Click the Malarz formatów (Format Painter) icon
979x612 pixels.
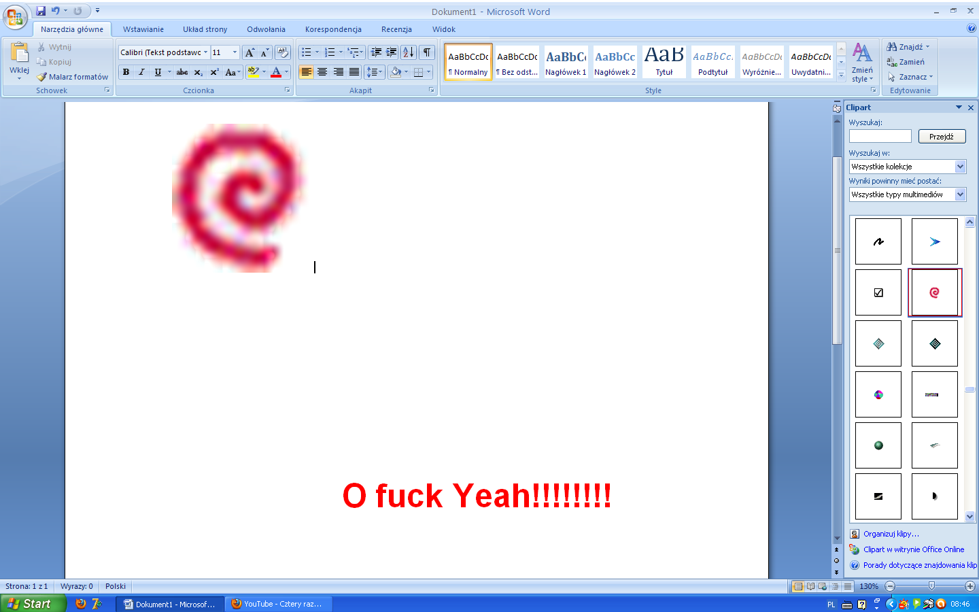[42, 77]
